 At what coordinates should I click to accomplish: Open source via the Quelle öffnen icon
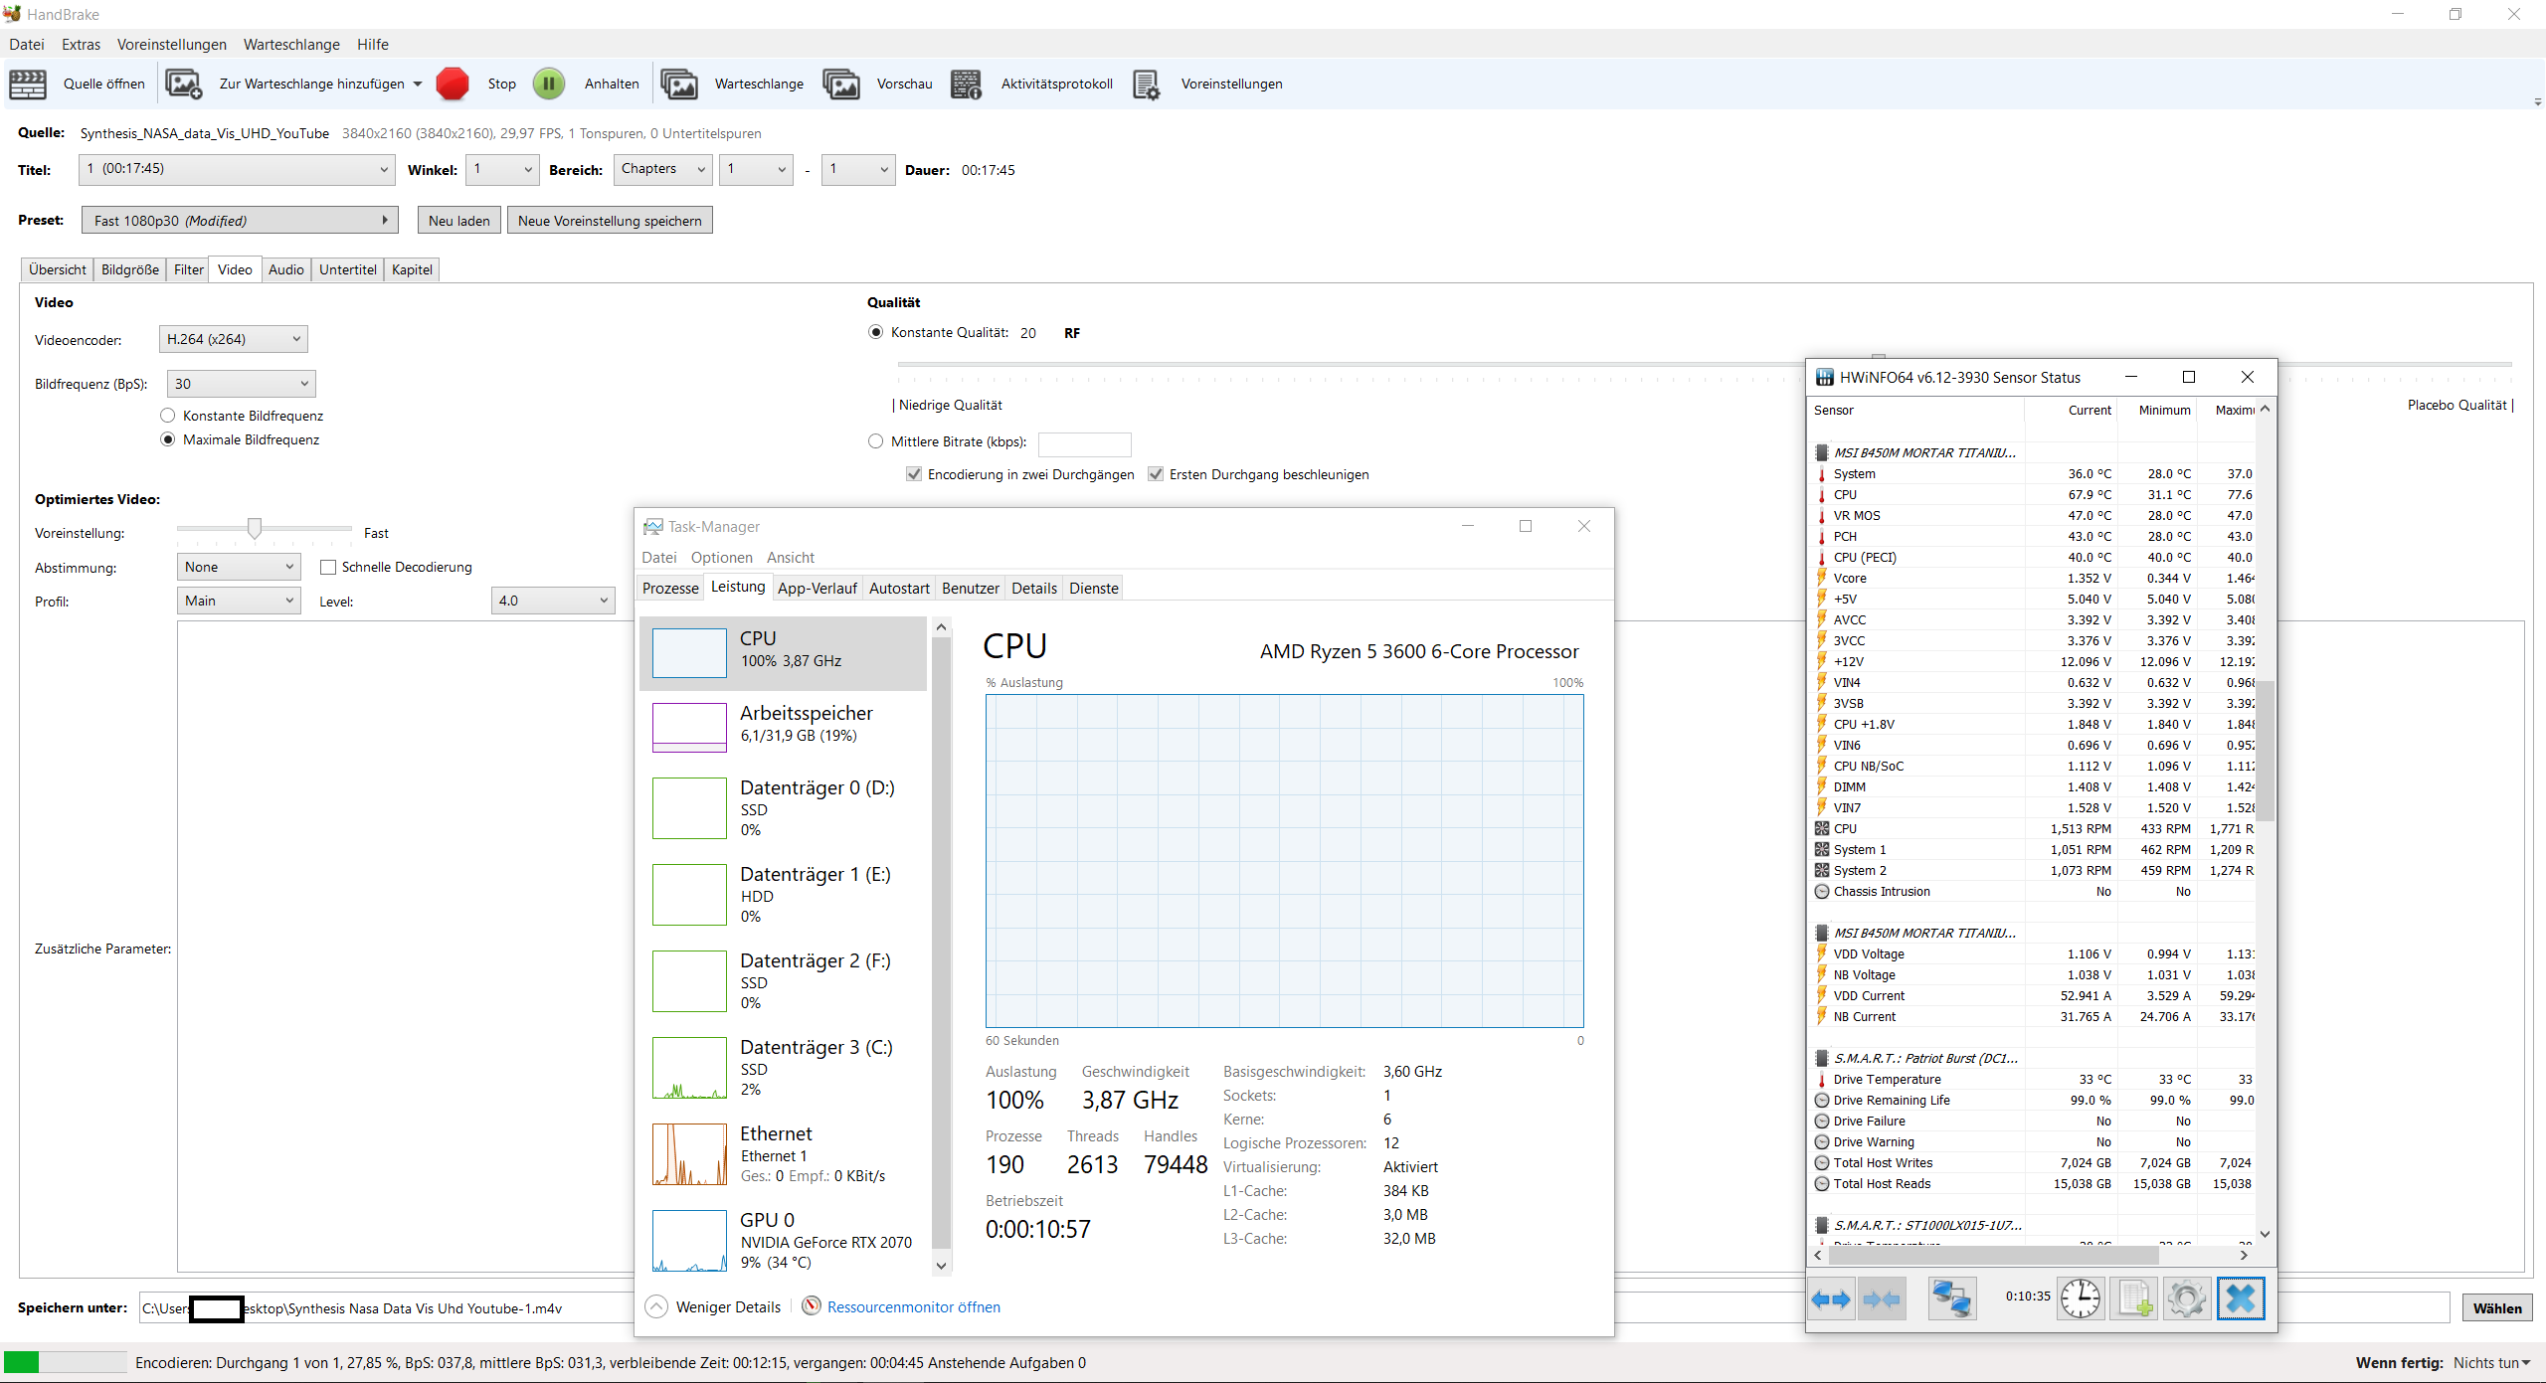click(x=28, y=84)
